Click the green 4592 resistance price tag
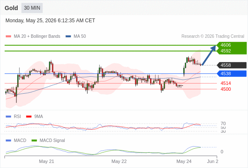 click(232, 51)
